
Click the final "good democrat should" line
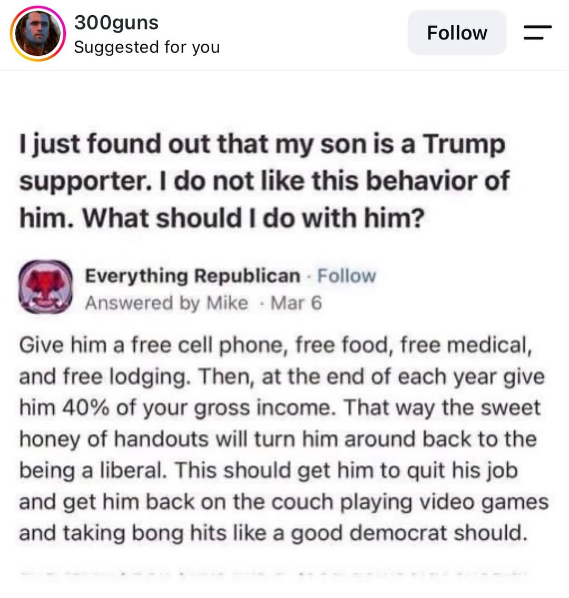click(273, 533)
